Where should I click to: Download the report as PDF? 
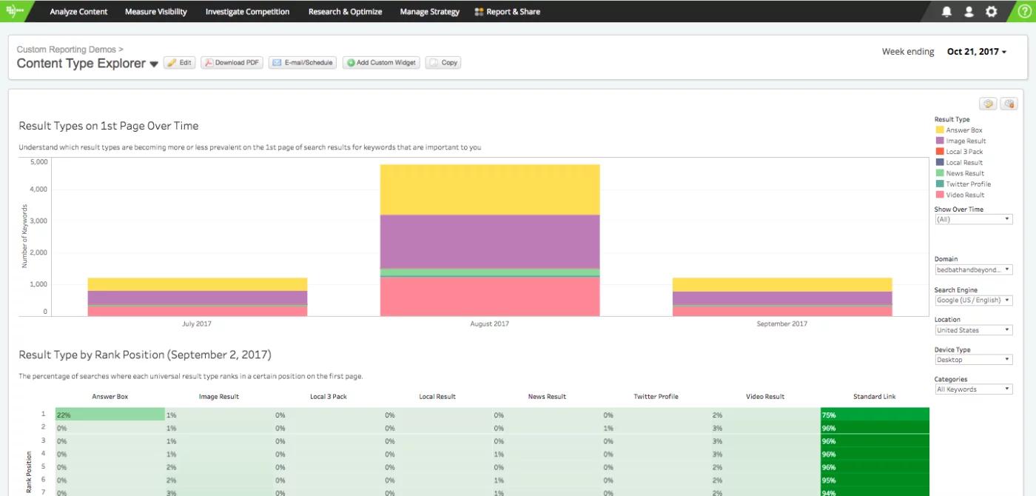232,63
